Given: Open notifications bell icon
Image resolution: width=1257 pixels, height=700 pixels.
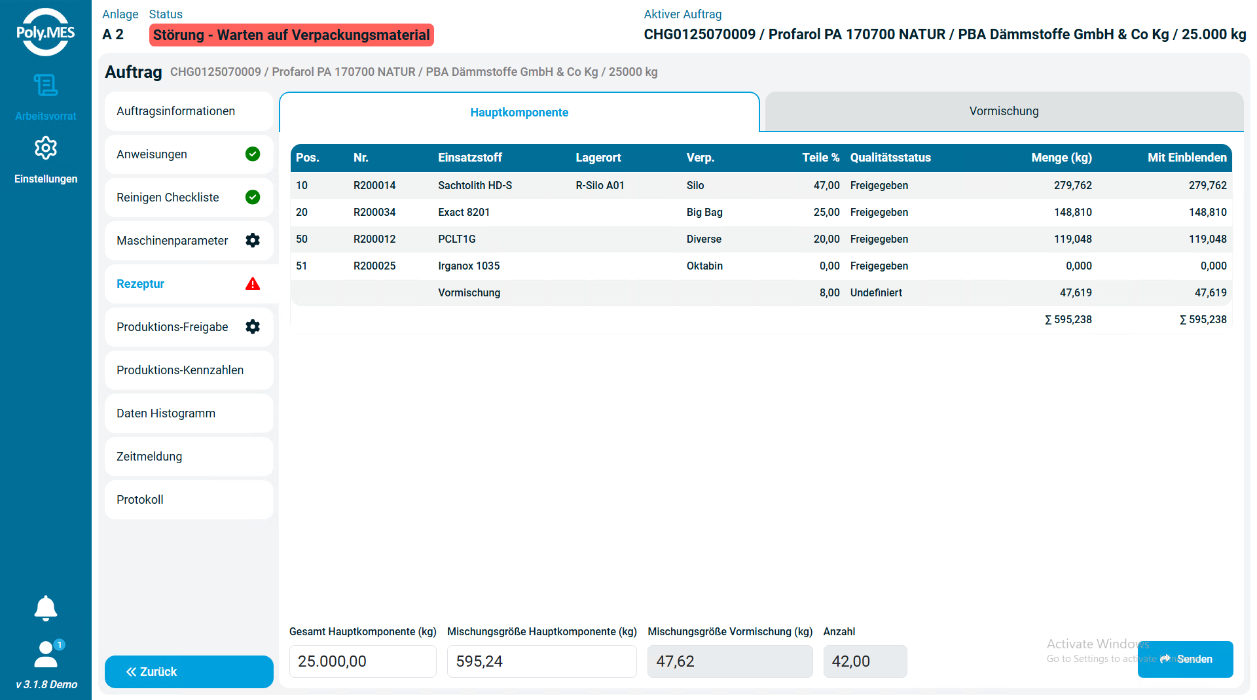Looking at the screenshot, I should pos(45,608).
